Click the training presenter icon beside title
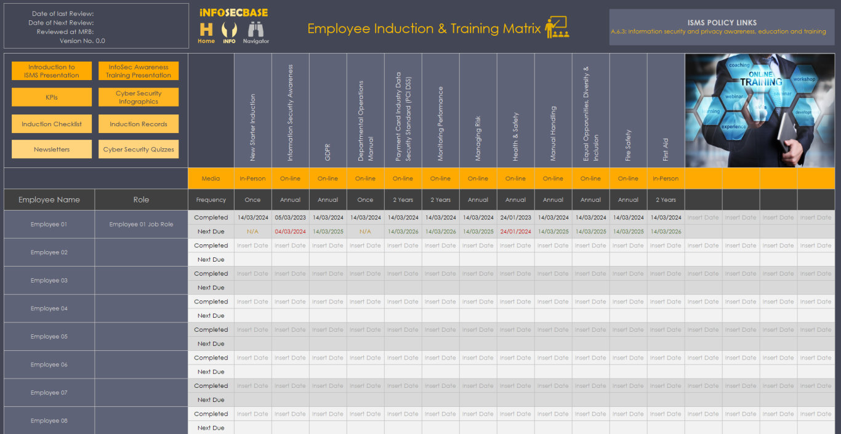841x434 pixels. (557, 28)
